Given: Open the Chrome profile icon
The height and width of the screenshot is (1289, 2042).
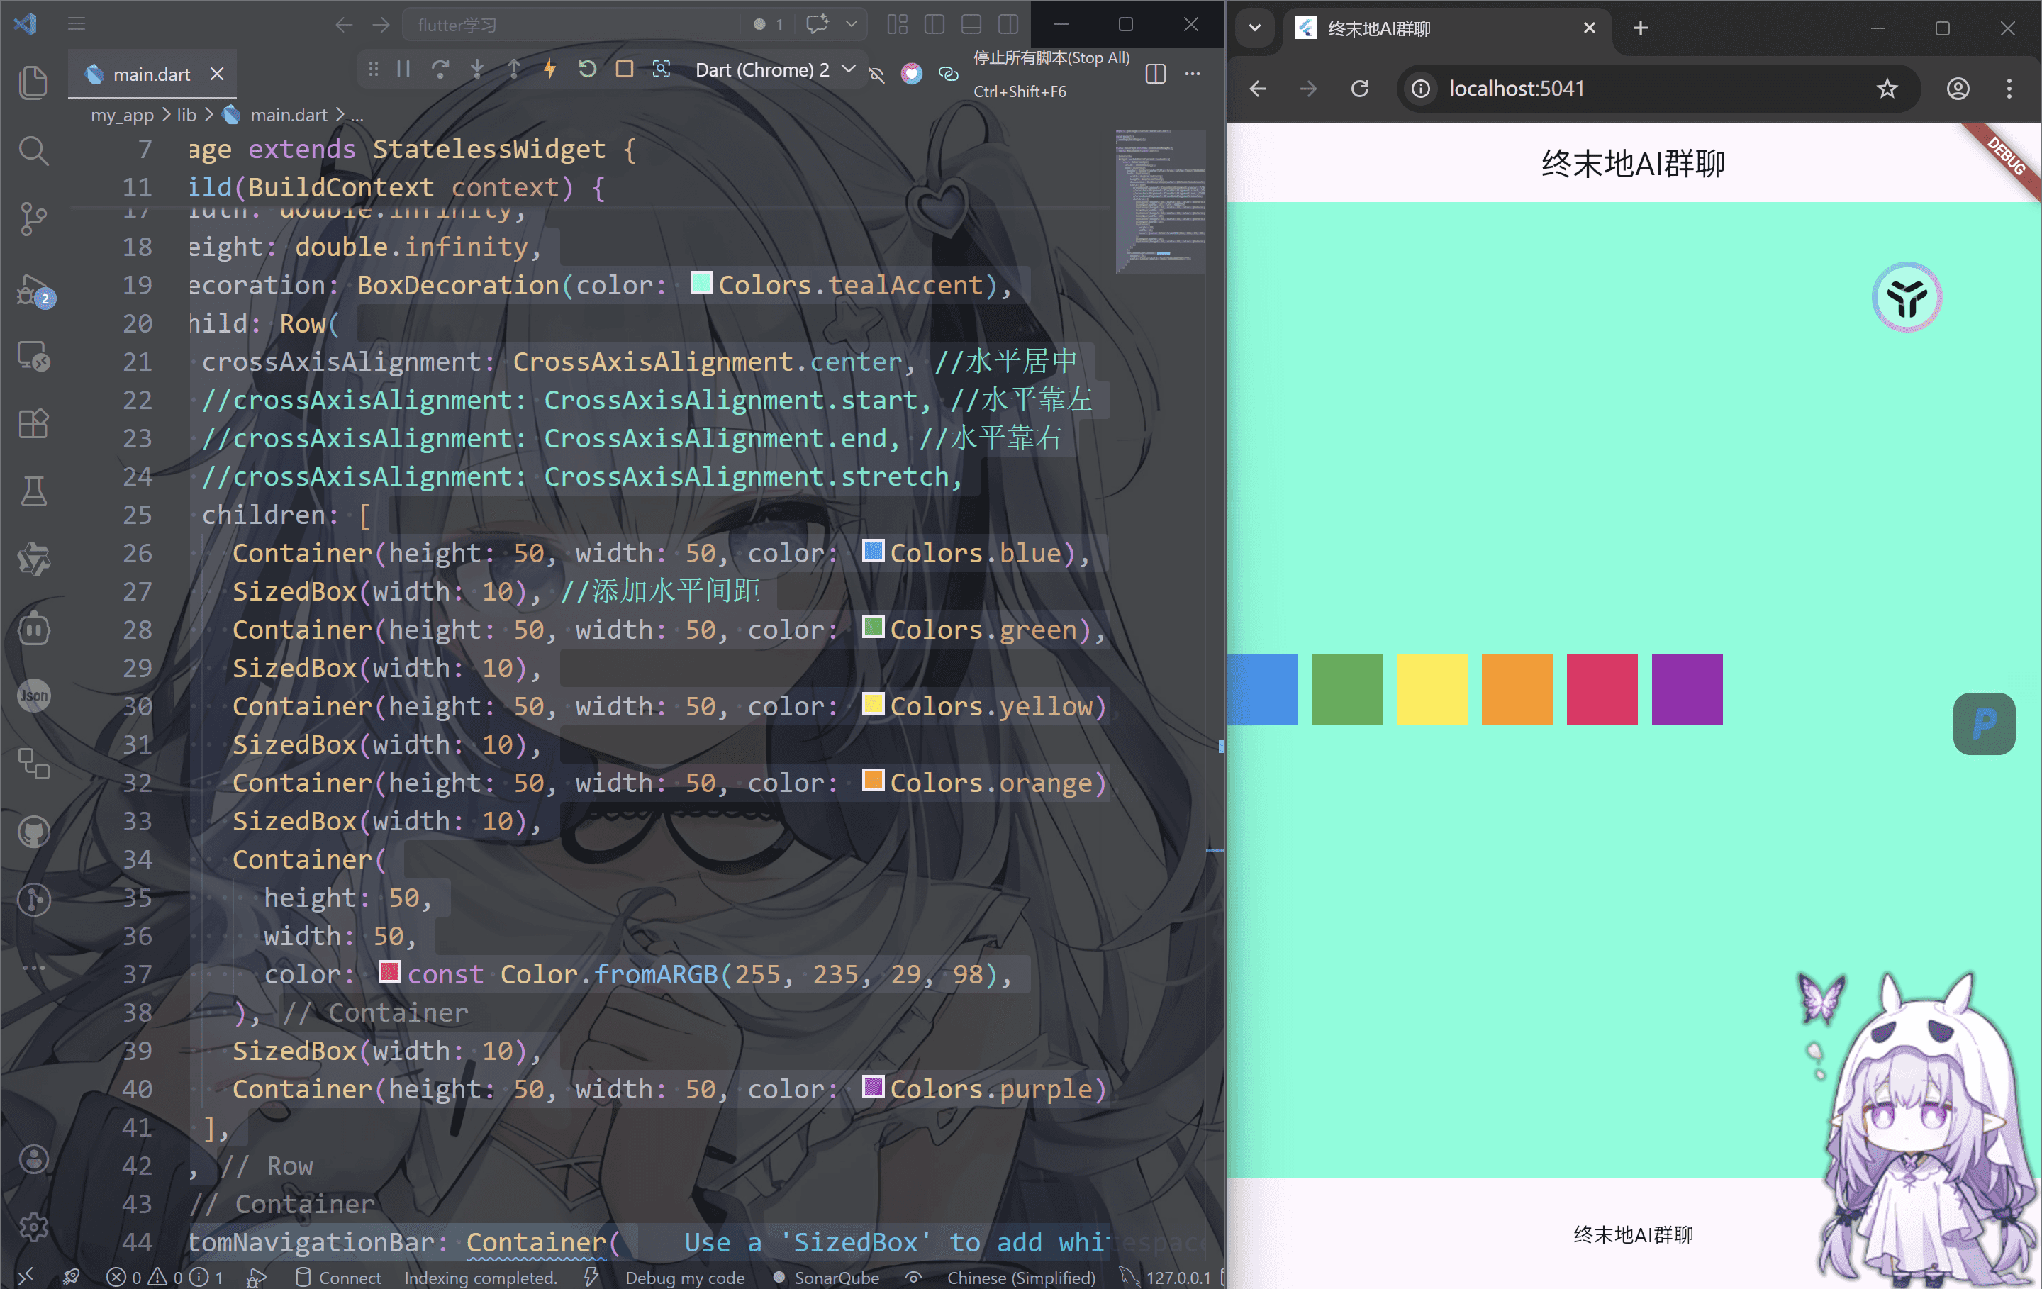Looking at the screenshot, I should 1957,88.
